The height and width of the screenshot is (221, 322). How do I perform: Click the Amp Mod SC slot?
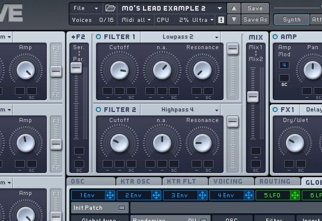(284, 78)
